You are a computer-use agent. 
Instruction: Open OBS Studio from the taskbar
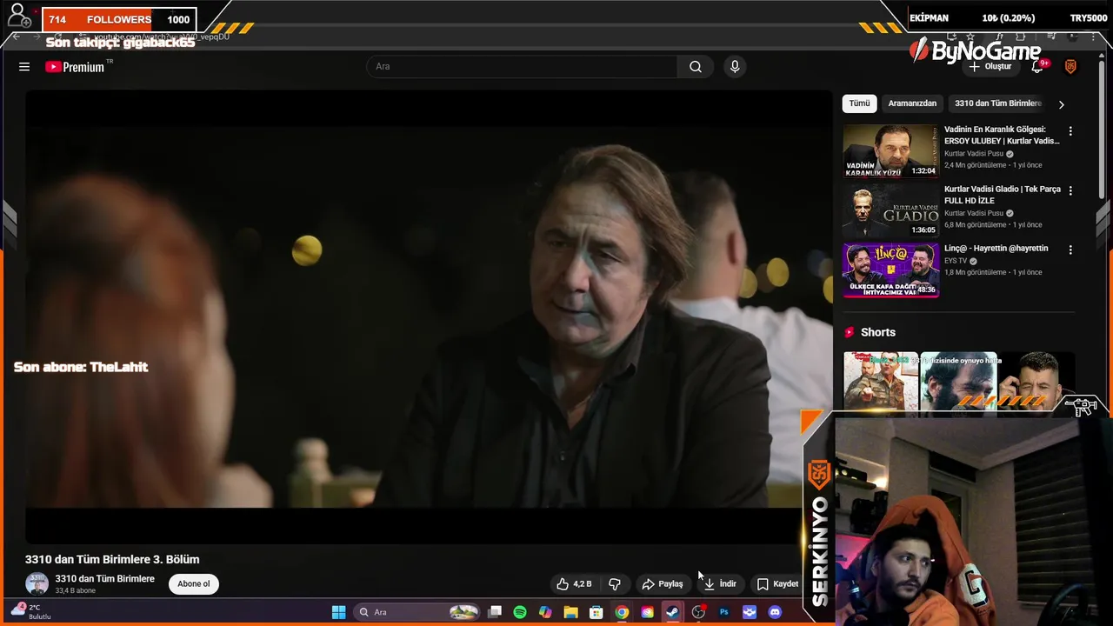click(x=698, y=612)
